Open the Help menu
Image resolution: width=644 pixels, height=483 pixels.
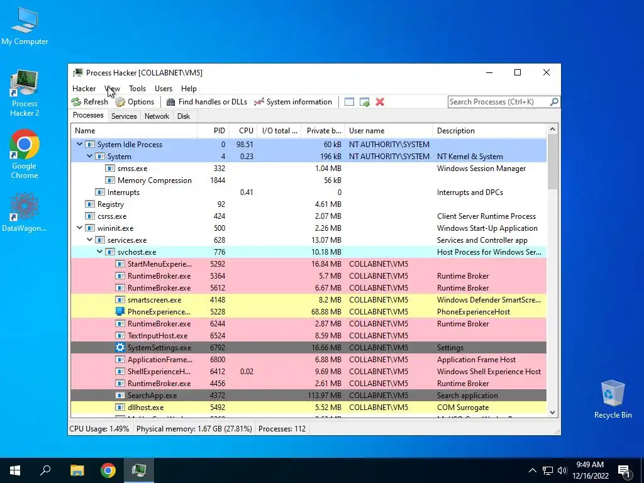point(189,88)
